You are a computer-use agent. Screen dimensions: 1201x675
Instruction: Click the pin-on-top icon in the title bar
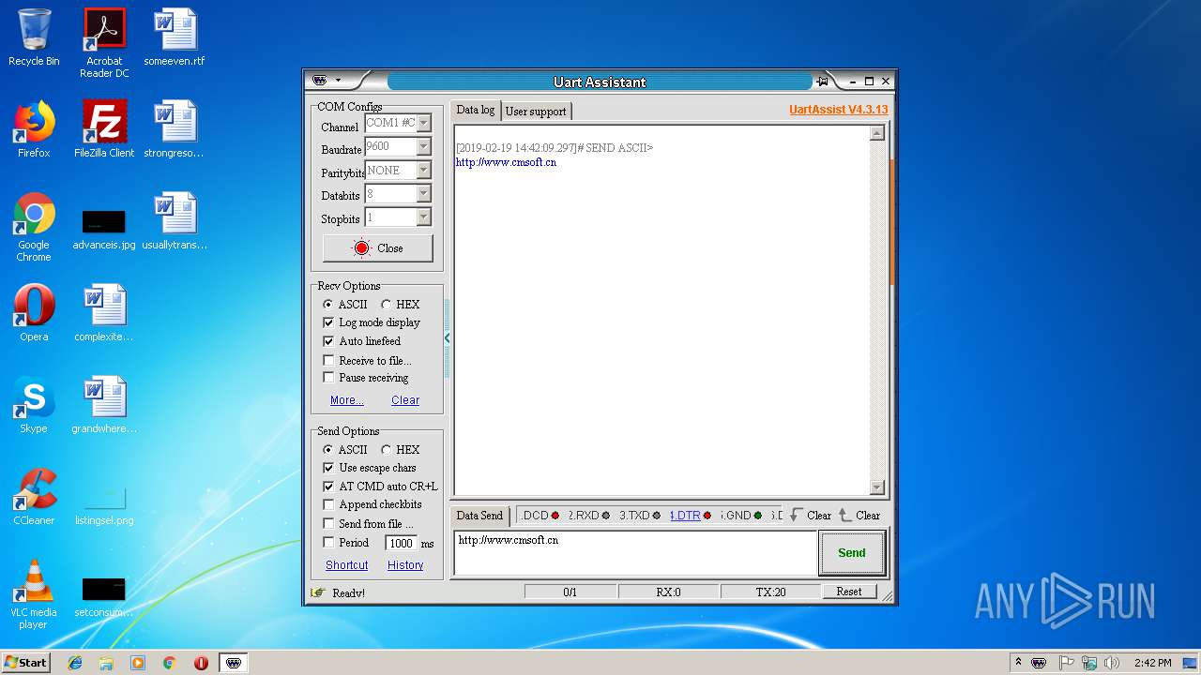tap(823, 82)
